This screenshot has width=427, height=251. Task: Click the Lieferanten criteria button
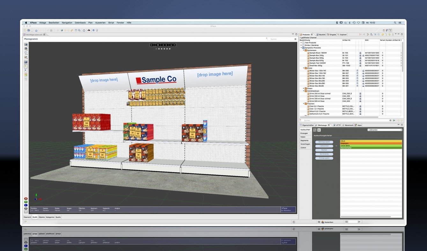tap(324, 146)
